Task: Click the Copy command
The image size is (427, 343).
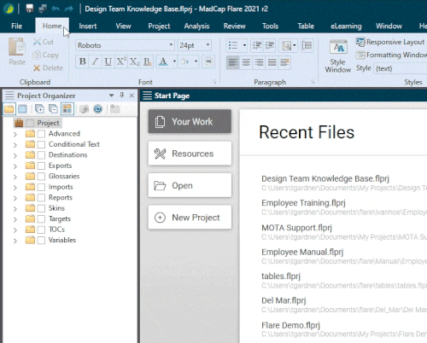Action: (x=46, y=55)
